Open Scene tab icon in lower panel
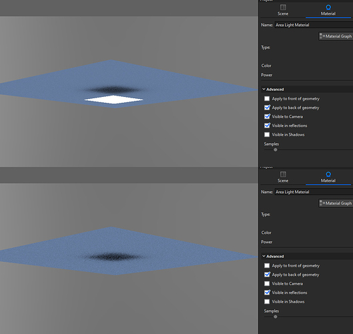 pyautogui.click(x=283, y=174)
